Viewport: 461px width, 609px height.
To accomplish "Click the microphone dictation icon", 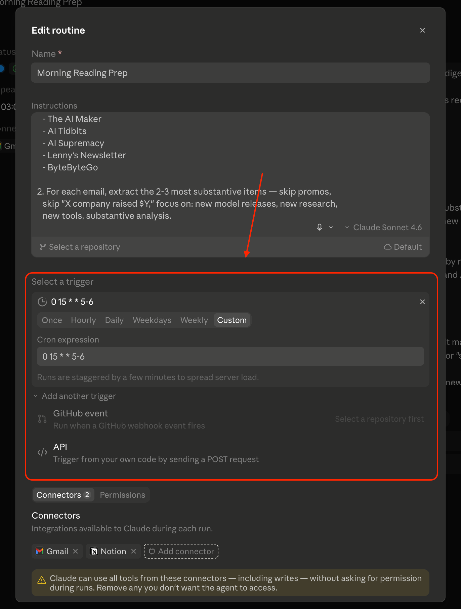I will (x=320, y=227).
